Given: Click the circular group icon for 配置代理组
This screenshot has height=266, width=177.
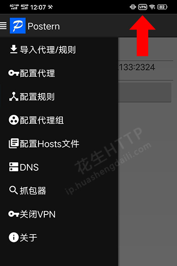Looking at the screenshot, I should (x=14, y=120).
